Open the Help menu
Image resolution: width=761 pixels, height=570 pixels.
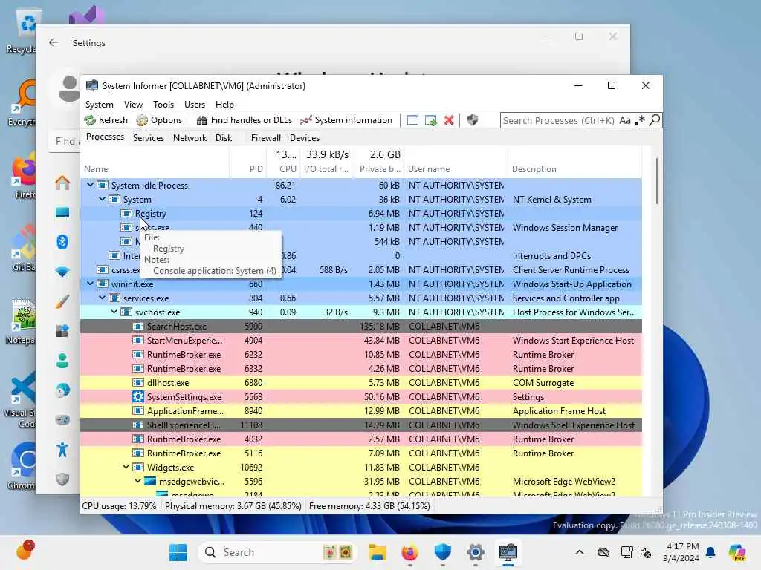tap(224, 104)
